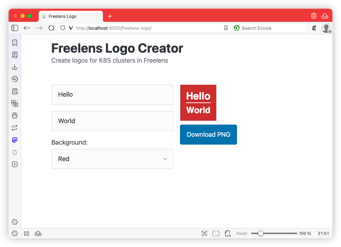Screen dimensions: 341x247
Task: Open sidebar settings gear icon
Action: point(15,222)
